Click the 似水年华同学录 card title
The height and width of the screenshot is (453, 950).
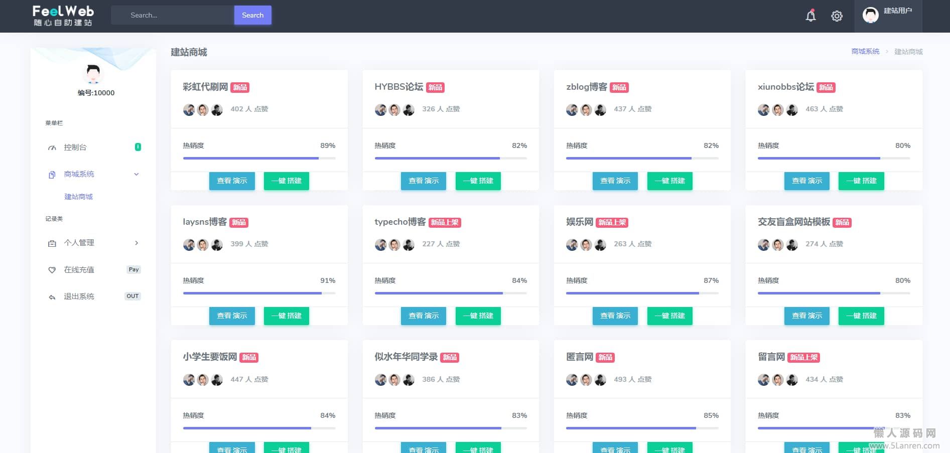click(406, 357)
